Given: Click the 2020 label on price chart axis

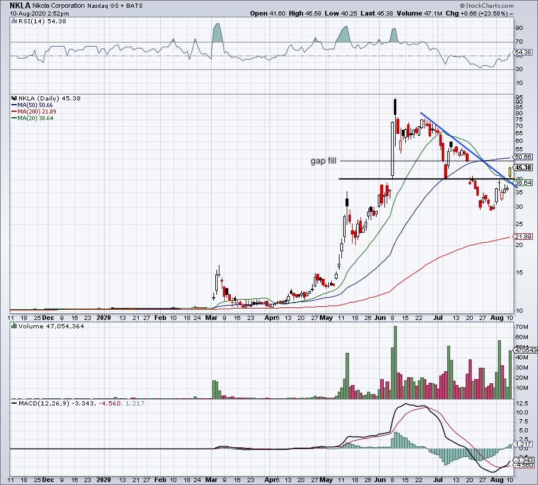Looking at the screenshot, I should (103, 318).
